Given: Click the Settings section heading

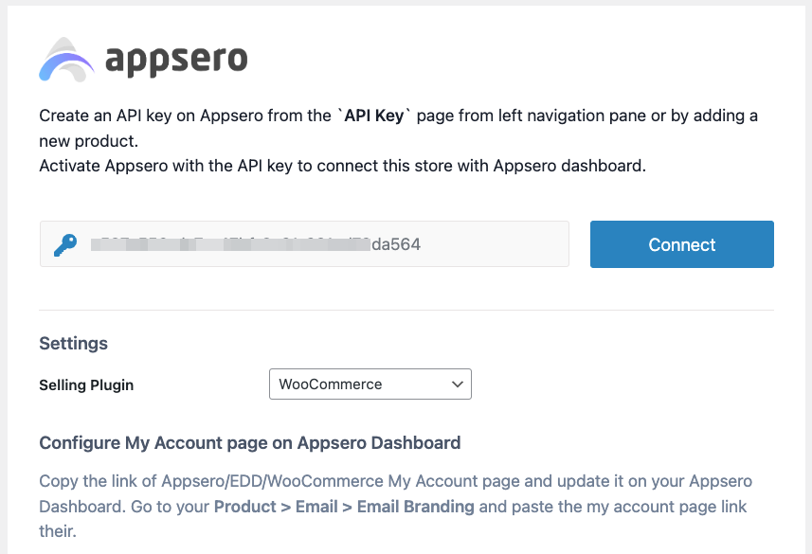Looking at the screenshot, I should [x=74, y=343].
